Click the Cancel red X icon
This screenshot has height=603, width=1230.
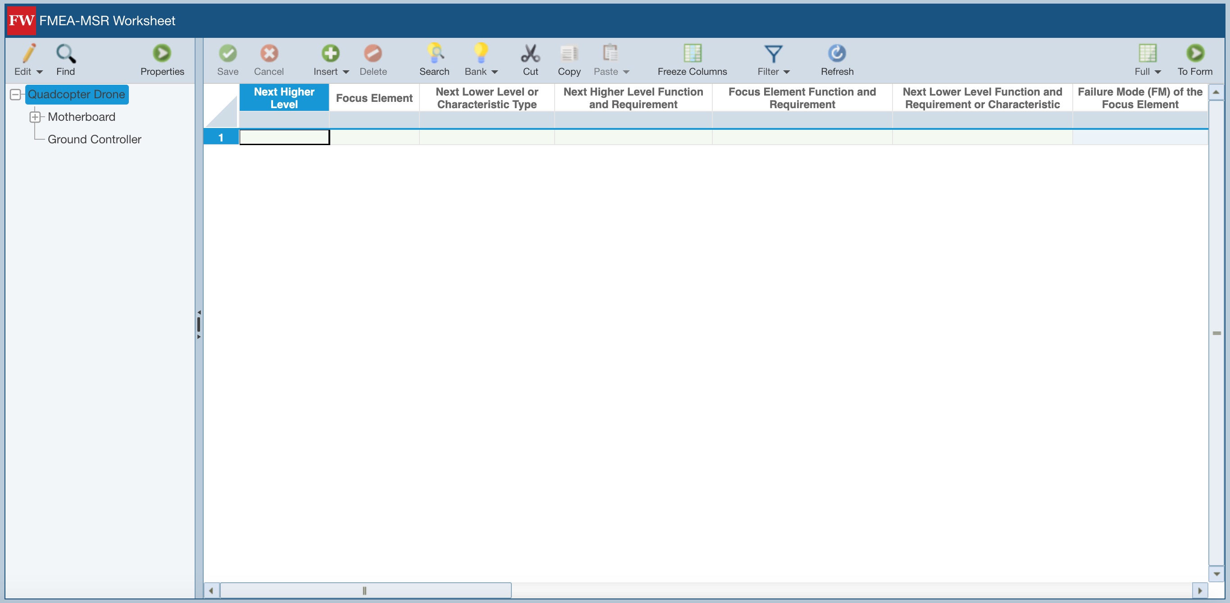coord(269,53)
